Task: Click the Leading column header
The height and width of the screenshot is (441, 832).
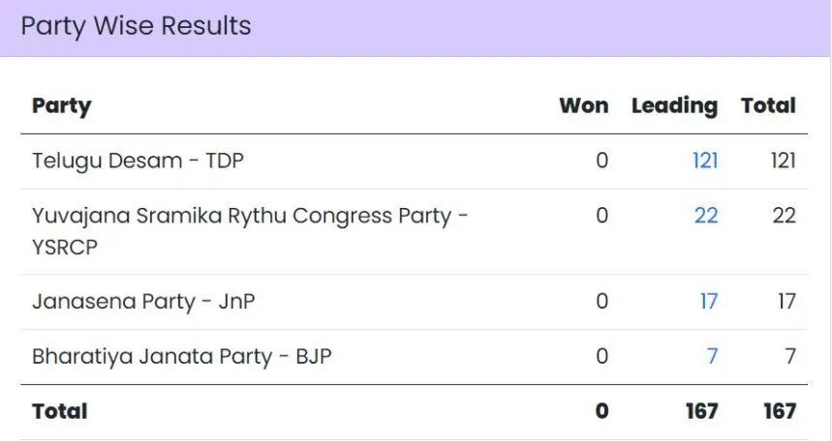Action: coord(674,105)
